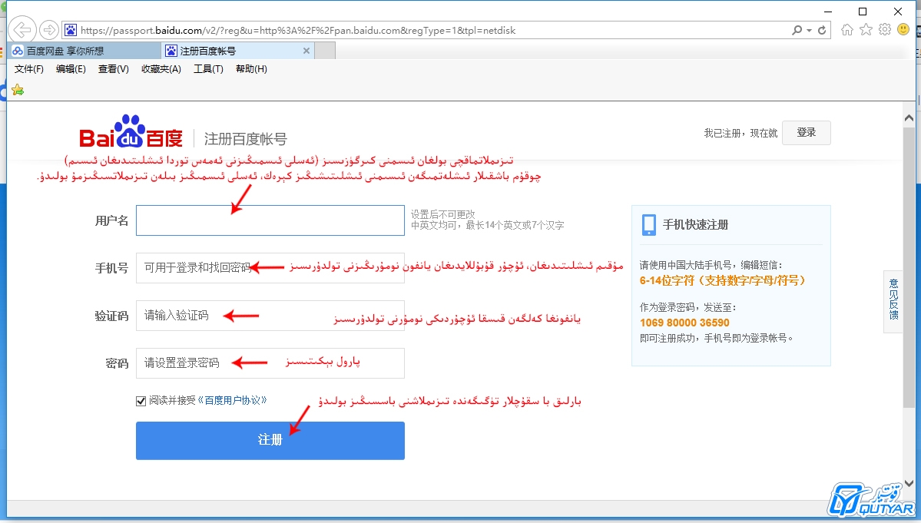Click the 手机快速注册 heading
Viewport: 921px width, 523px height.
[x=695, y=225]
